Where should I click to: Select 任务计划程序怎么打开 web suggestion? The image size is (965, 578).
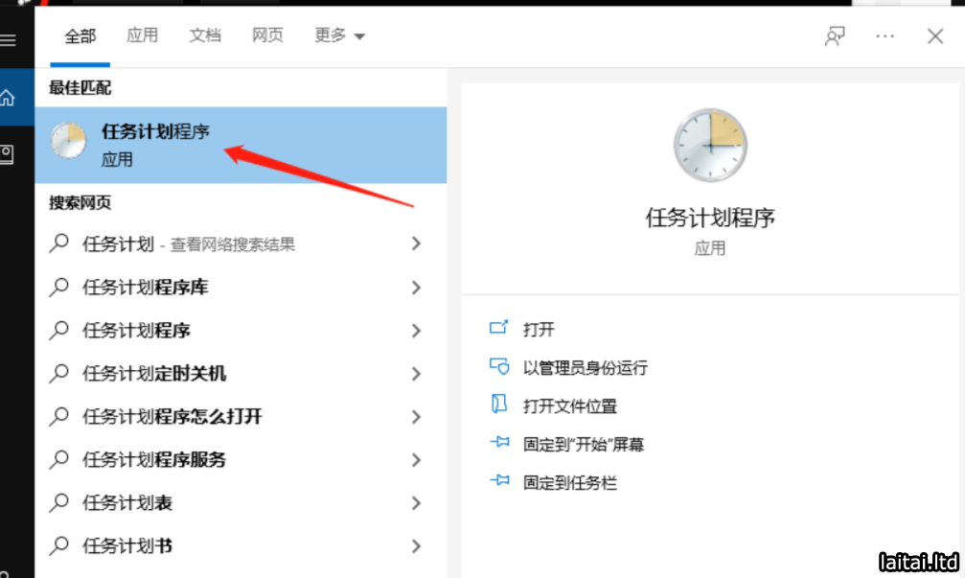[172, 417]
